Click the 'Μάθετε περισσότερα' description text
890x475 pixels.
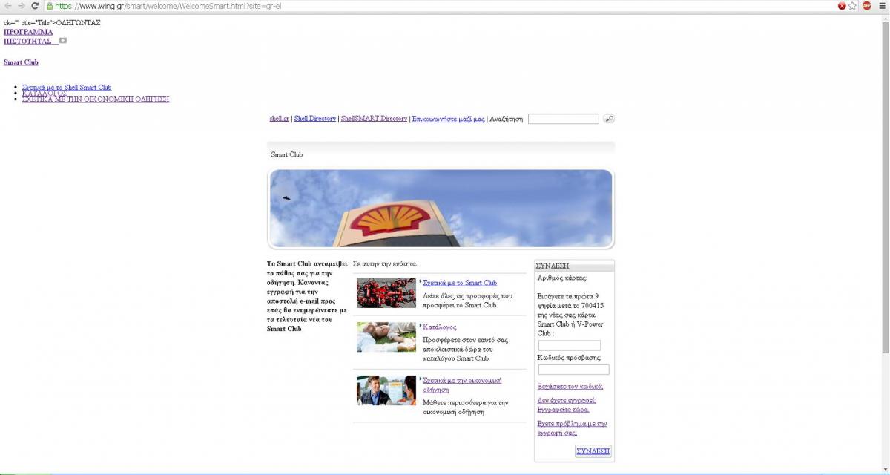[466, 407]
